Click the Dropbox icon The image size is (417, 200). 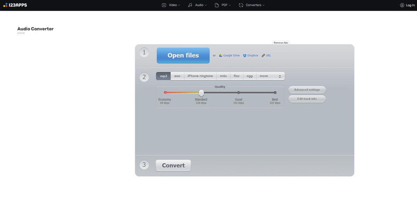(245, 55)
